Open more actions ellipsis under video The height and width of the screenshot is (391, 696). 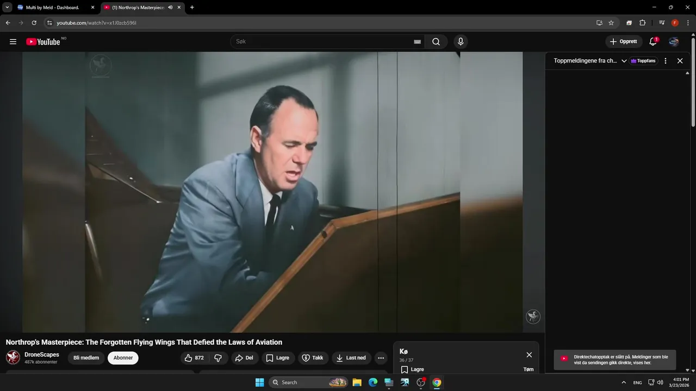[381, 358]
